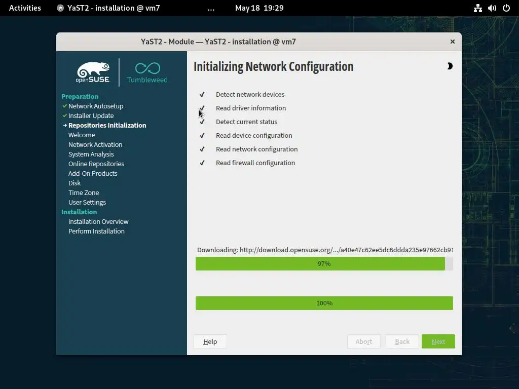
Task: Click the YaST2 window title bar text
Action: pyautogui.click(x=218, y=42)
